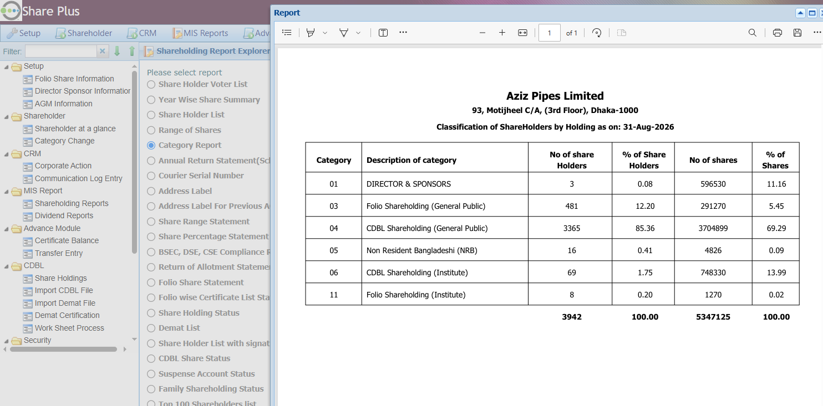Print the report using the printer icon
This screenshot has width=823, height=406.
(778, 33)
